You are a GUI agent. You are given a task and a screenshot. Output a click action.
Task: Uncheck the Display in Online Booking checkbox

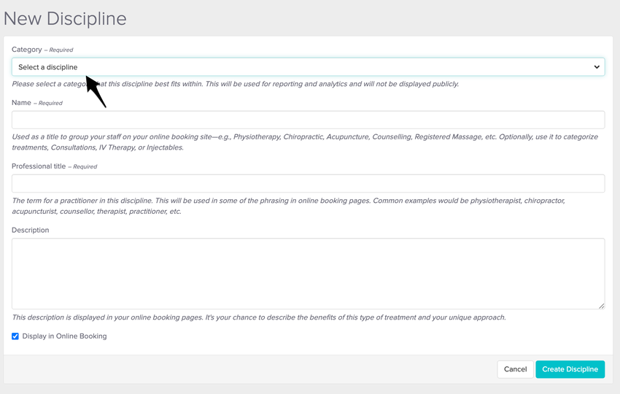coord(15,336)
